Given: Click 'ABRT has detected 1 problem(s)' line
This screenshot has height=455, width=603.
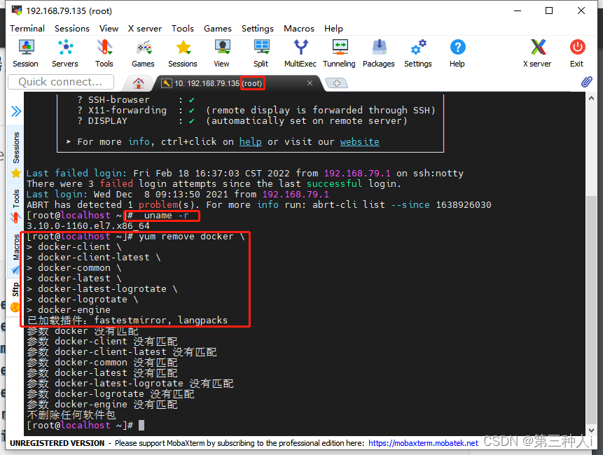Looking at the screenshot, I should pos(259,205).
